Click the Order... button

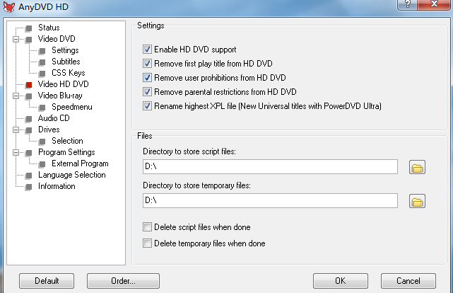click(123, 281)
